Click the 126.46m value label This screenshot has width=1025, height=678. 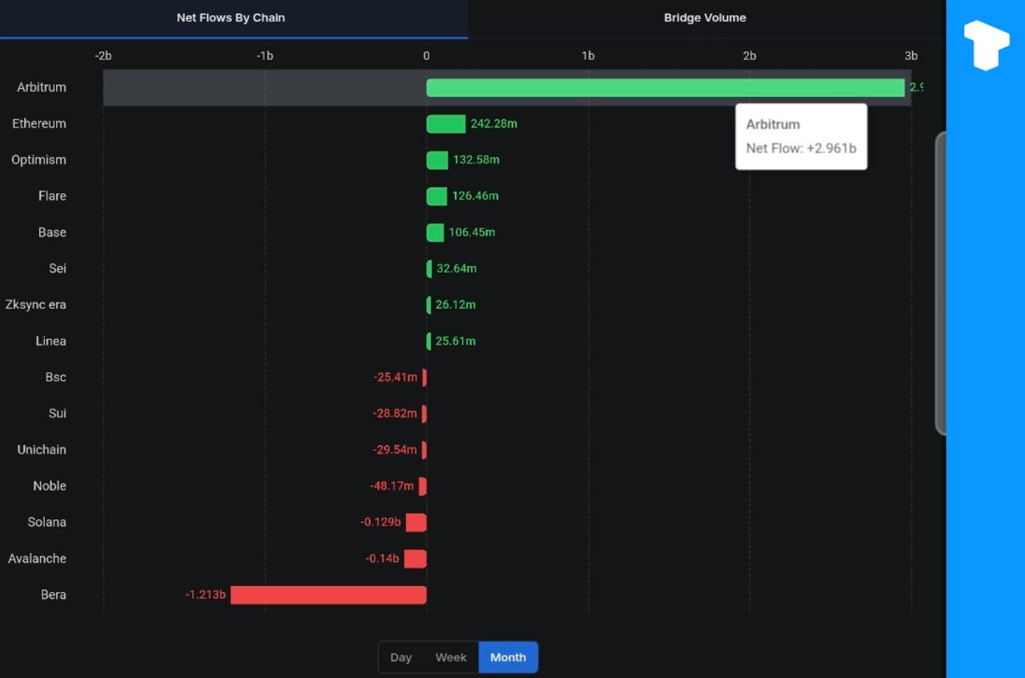pyautogui.click(x=476, y=196)
